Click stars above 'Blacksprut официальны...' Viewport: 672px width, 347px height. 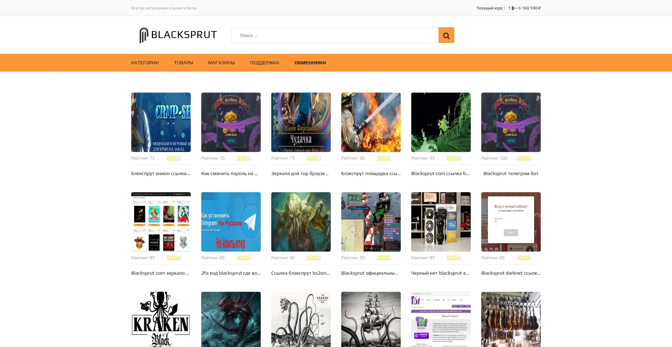pos(384,258)
